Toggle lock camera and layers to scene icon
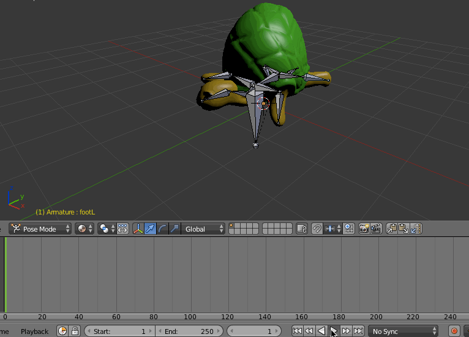The width and height of the screenshot is (469, 337). pyautogui.click(x=302, y=229)
